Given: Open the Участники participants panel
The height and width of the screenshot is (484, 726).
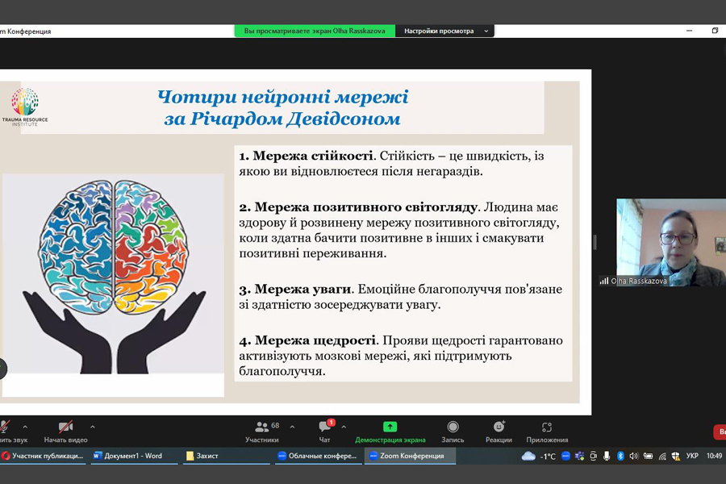Looking at the screenshot, I should coord(262,432).
